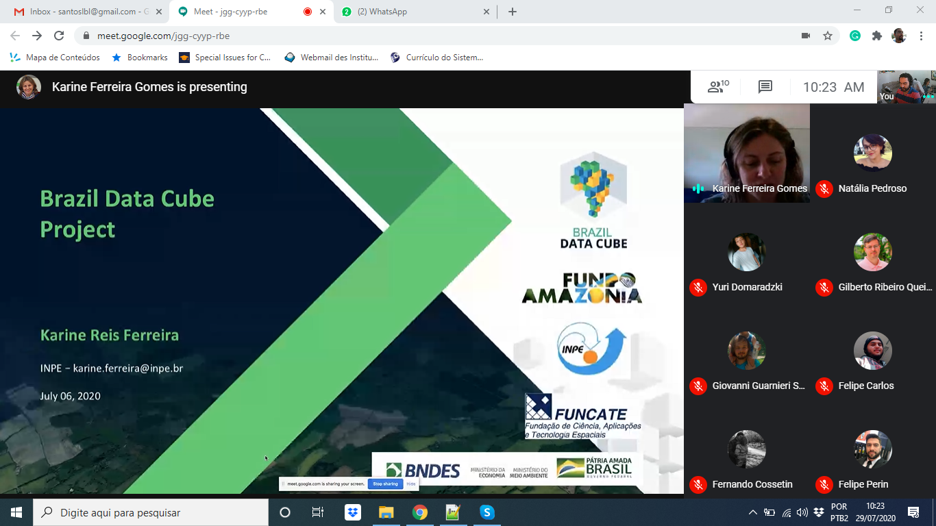
Task: Open File Explorer from the taskbar
Action: coord(386,512)
